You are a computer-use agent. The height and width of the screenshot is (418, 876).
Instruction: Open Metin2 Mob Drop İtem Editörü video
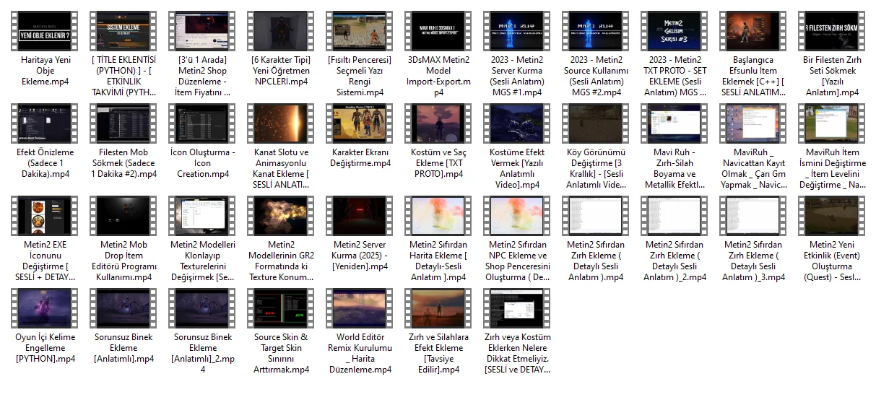click(123, 215)
